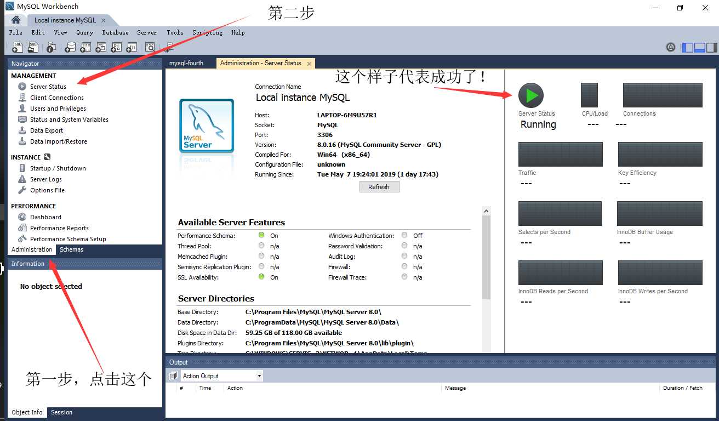Switch to the mysql-fourth tab
The height and width of the screenshot is (421, 719).
pos(186,63)
